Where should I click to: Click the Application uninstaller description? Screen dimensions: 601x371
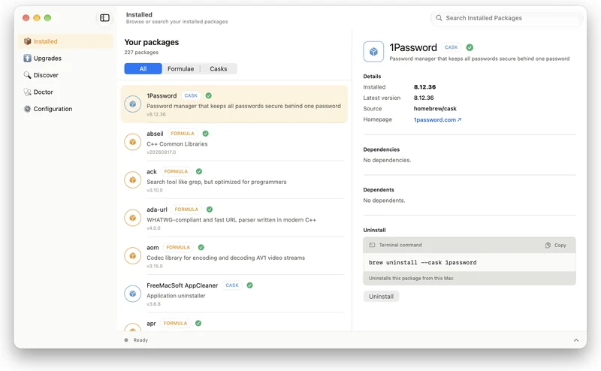176,295
